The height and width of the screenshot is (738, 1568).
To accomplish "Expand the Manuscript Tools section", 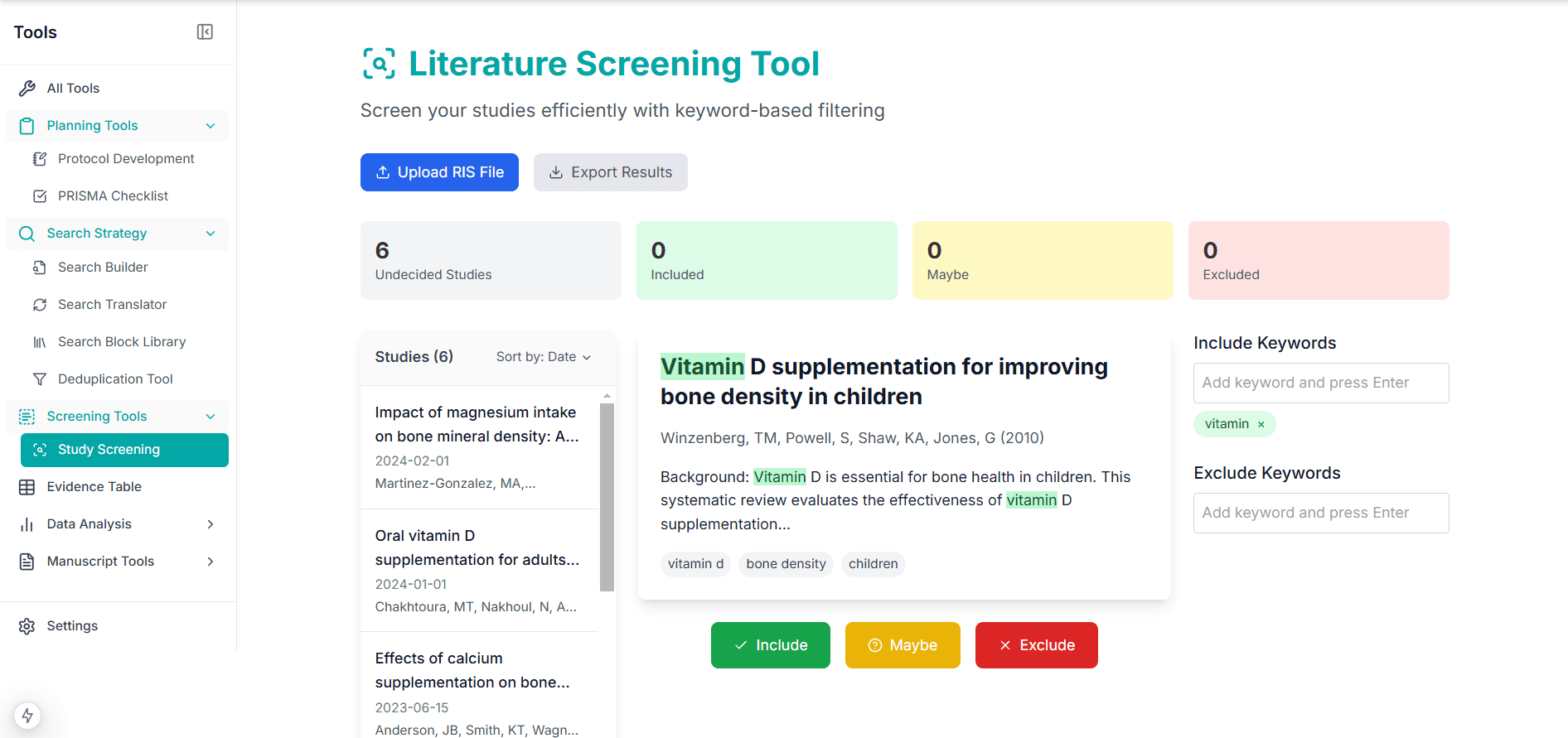I will coord(211,562).
